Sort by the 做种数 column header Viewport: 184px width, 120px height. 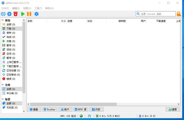(x=116, y=21)
